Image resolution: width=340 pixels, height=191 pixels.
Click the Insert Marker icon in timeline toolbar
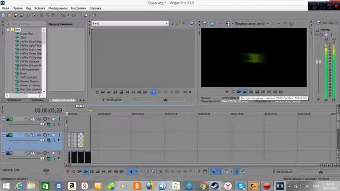coord(199,171)
